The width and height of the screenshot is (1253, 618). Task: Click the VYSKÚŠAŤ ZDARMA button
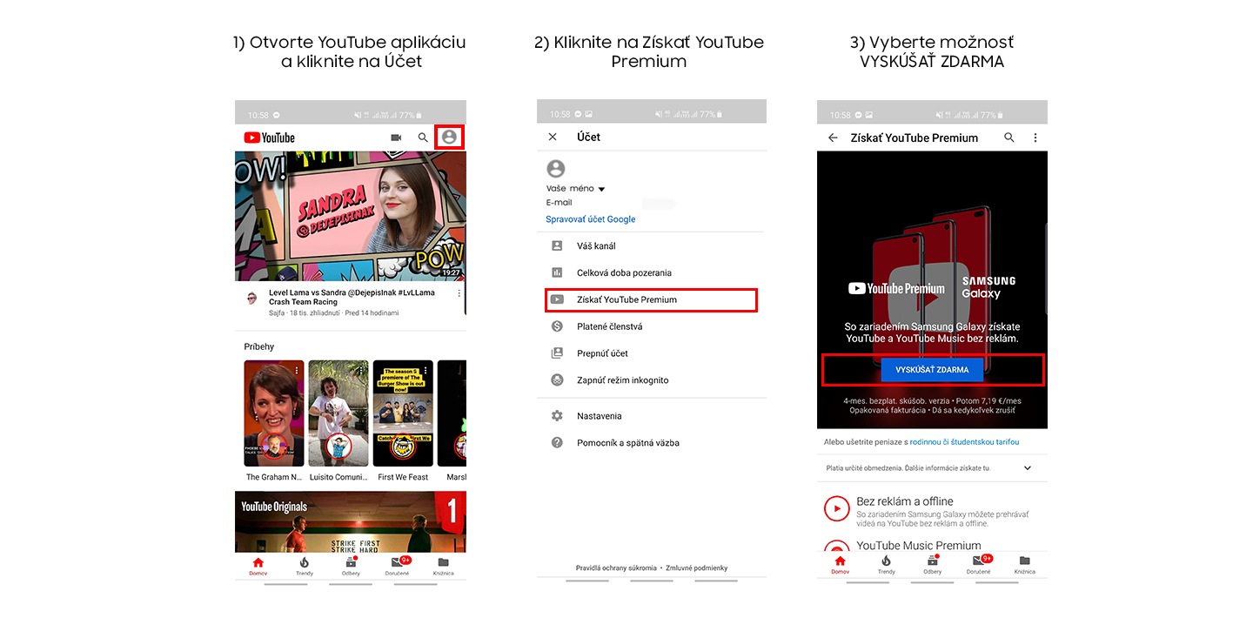932,370
